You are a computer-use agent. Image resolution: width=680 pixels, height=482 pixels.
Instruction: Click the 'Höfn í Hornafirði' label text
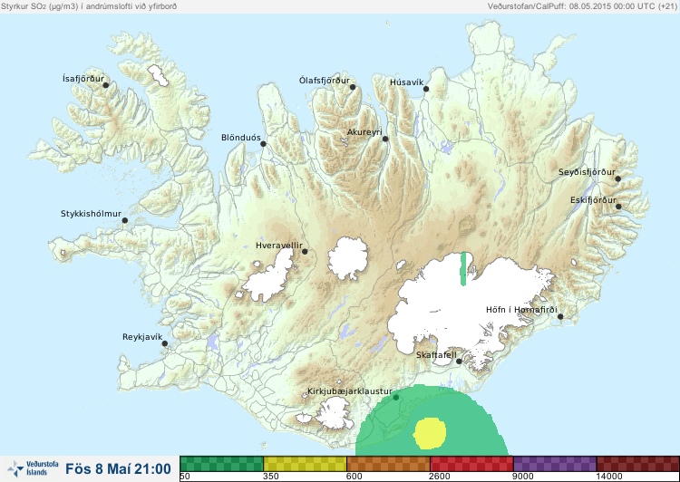pos(521,310)
